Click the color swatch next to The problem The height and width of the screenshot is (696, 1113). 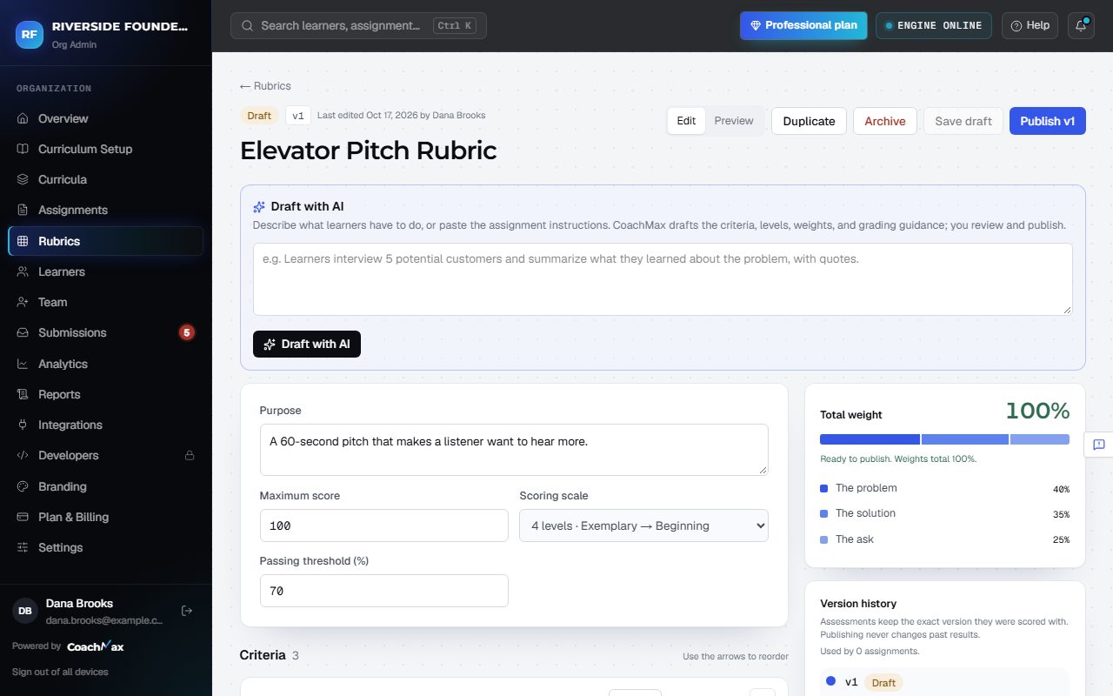click(824, 488)
